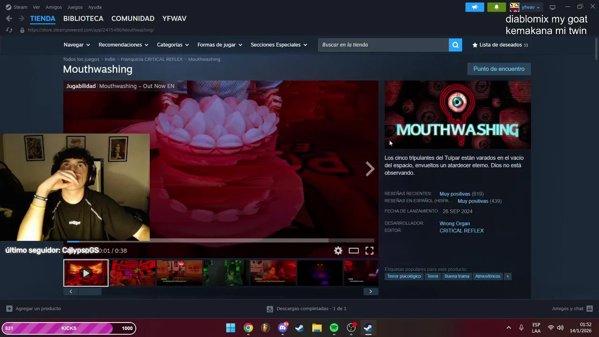Open the Steam announcements megaphone
Image resolution: width=599 pixels, height=337 pixels.
point(475,7)
